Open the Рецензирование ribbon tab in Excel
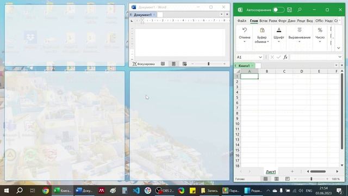 301,21
